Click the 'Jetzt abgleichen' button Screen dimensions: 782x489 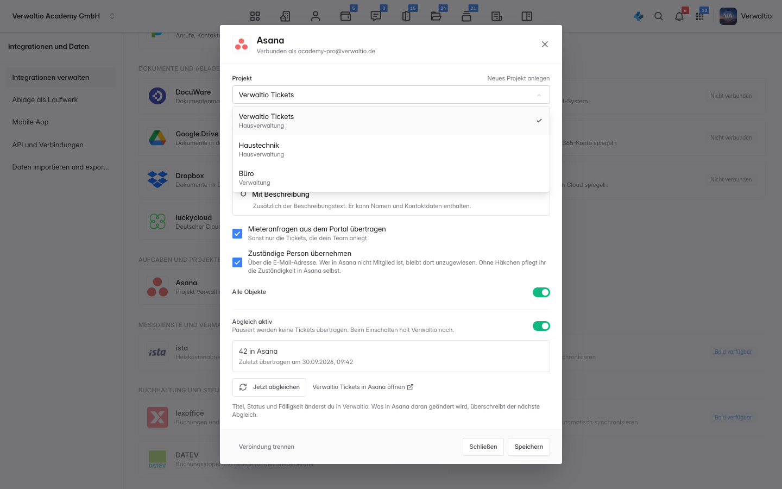click(269, 387)
